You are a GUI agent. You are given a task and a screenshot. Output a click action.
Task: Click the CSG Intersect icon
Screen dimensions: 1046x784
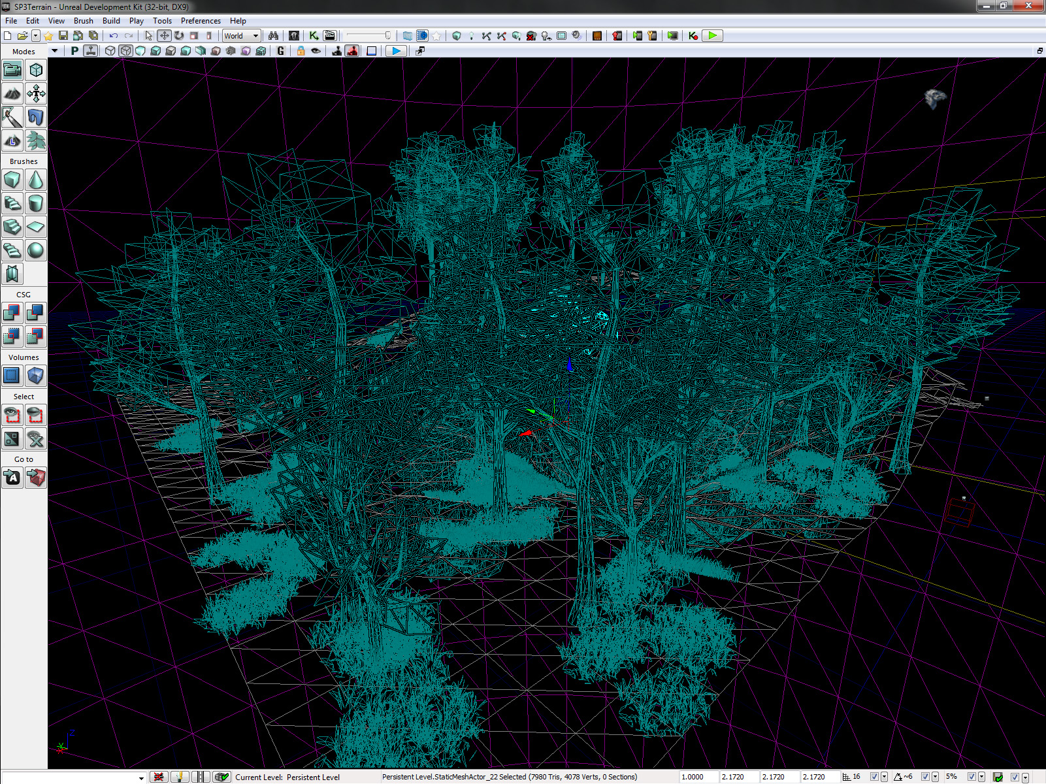point(12,336)
